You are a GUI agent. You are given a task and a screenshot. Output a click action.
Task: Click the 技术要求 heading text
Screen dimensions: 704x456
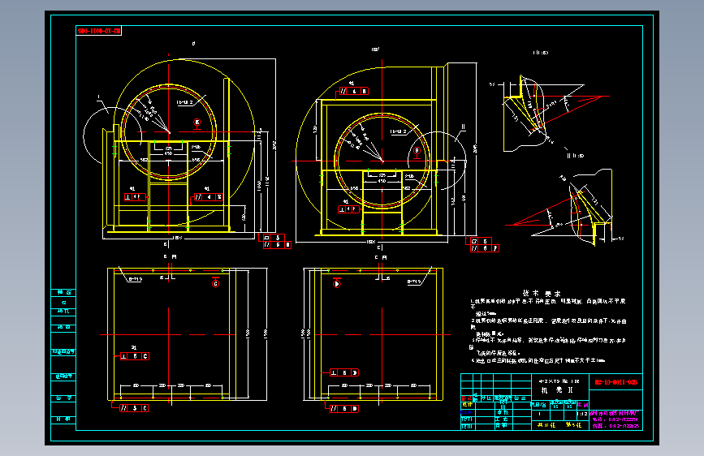[542, 293]
